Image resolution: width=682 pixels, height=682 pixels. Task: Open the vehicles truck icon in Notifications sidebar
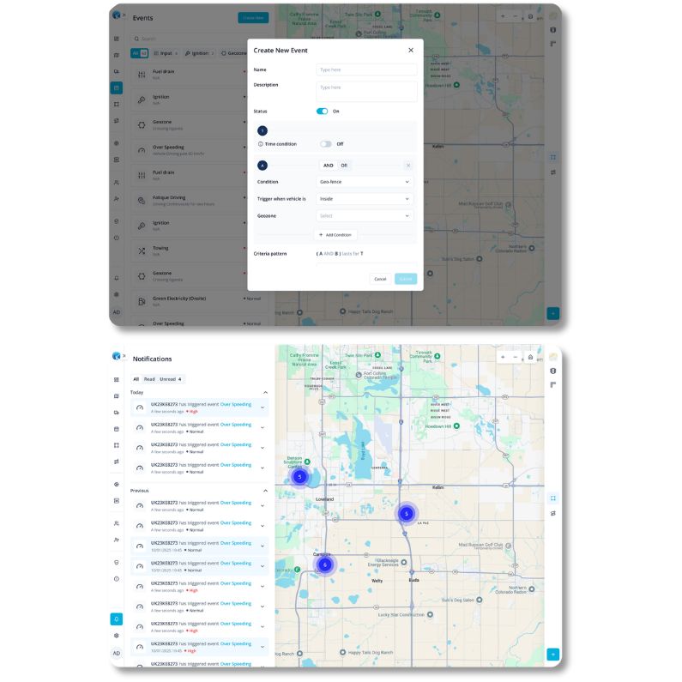[117, 413]
